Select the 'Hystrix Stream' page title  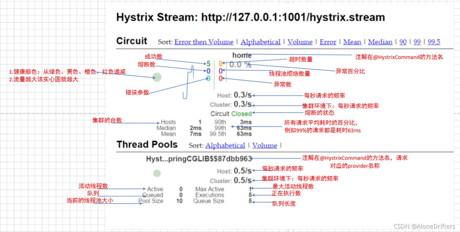pyautogui.click(x=251, y=17)
